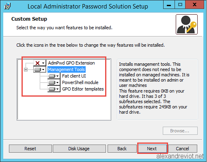Select the GPO Editor templates tree item
207x162 pixels.
pos(83,89)
